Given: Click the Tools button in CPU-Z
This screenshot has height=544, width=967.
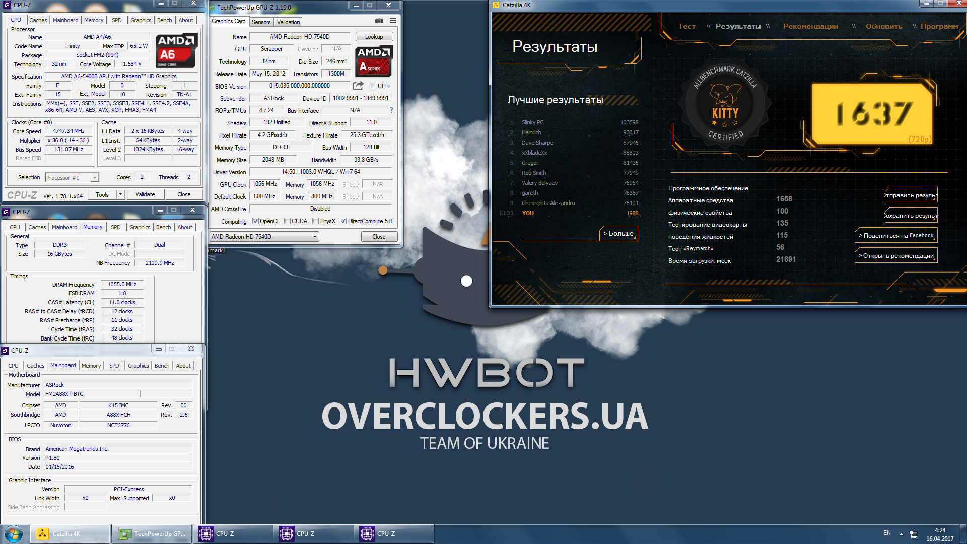Looking at the screenshot, I should [x=102, y=194].
